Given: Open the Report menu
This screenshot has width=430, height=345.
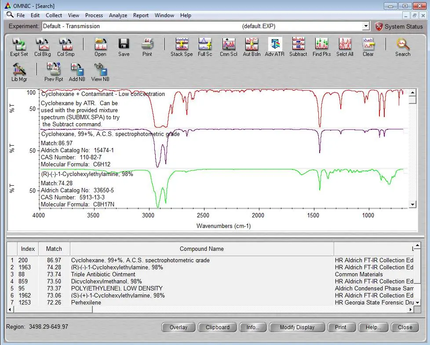Looking at the screenshot, I should click(x=141, y=15).
